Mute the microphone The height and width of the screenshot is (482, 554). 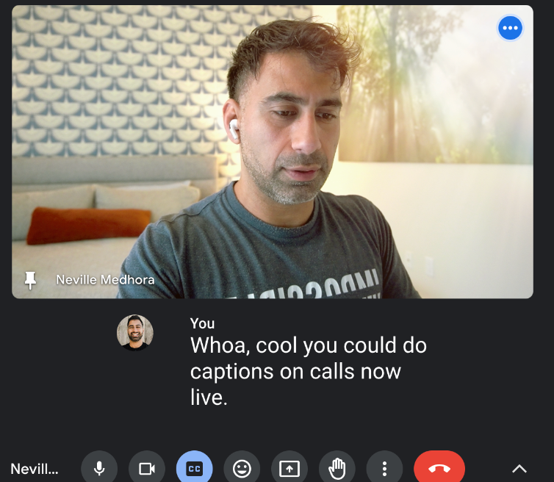[x=99, y=469]
